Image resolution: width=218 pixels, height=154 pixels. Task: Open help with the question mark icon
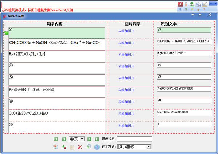[x=97, y=147]
